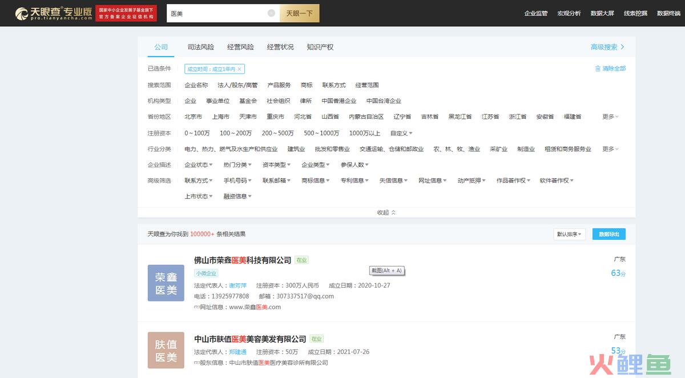Open the 手机号码 dropdown
Image resolution: width=685 pixels, height=378 pixels.
237,180
